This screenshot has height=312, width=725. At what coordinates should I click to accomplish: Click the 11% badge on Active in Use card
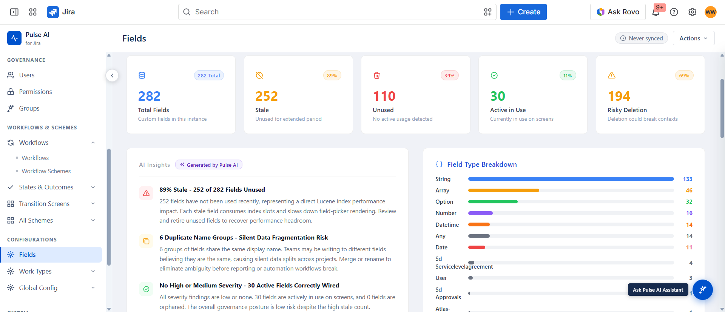click(568, 75)
